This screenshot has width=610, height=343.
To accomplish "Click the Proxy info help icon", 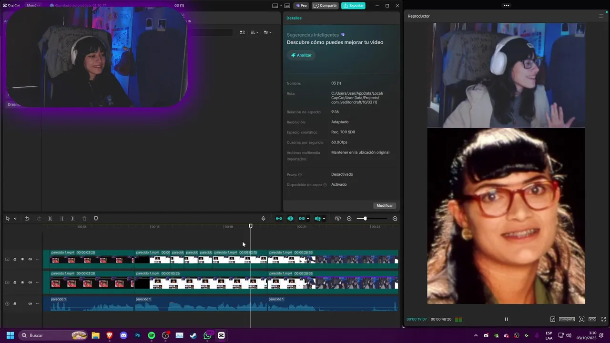I will pyautogui.click(x=300, y=175).
